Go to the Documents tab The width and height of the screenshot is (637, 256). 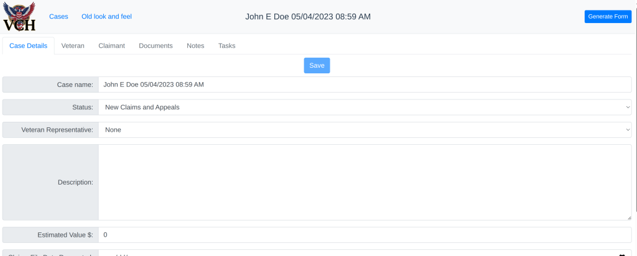click(156, 45)
